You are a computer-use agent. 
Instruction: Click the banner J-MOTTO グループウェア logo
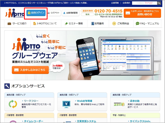pyautogui.click(x=35, y=48)
